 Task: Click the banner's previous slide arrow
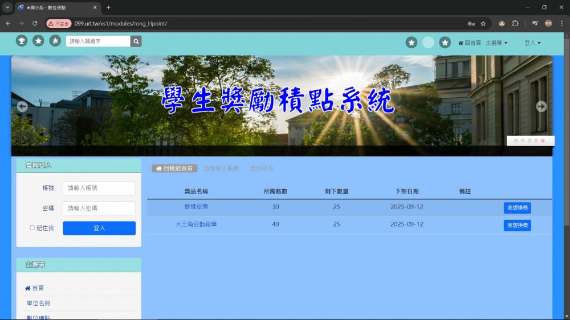22,106
